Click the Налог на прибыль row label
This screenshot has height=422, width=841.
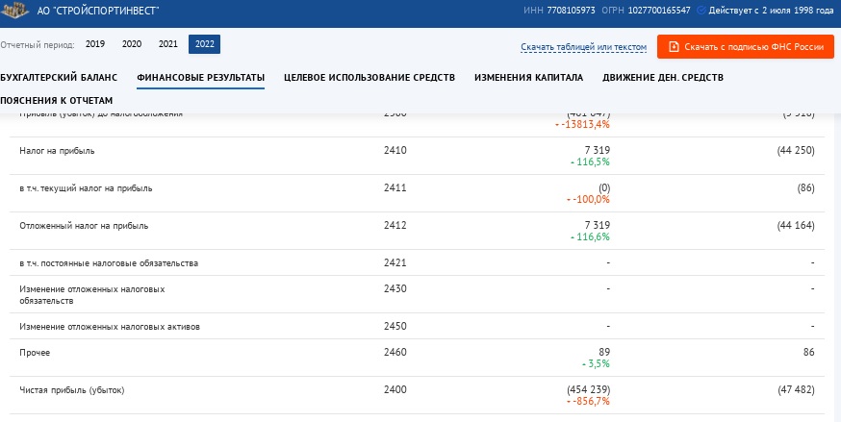(x=58, y=151)
